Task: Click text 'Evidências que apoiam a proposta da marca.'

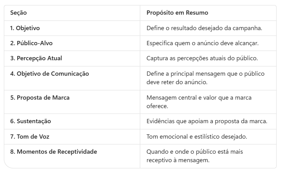Action: coord(207,121)
